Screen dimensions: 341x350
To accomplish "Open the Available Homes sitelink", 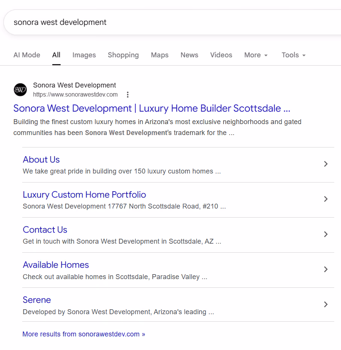I will (56, 265).
